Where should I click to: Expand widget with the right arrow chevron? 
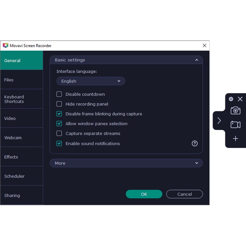coord(219,121)
